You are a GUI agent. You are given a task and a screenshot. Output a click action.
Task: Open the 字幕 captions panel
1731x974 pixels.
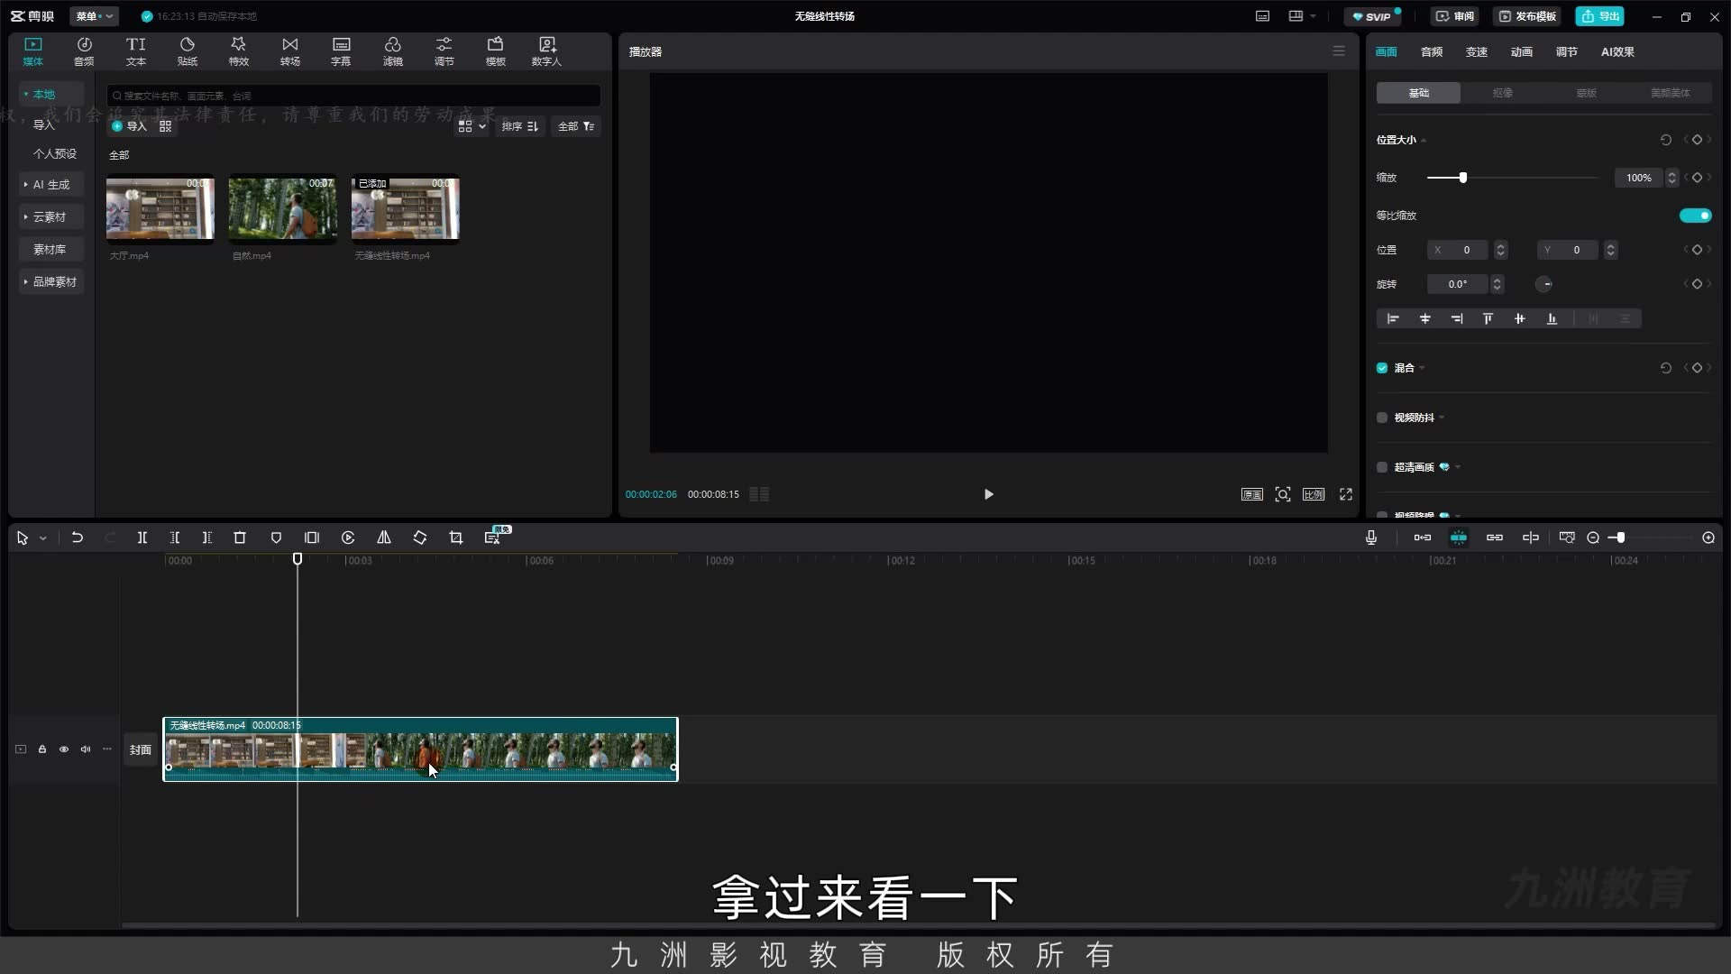click(x=341, y=51)
